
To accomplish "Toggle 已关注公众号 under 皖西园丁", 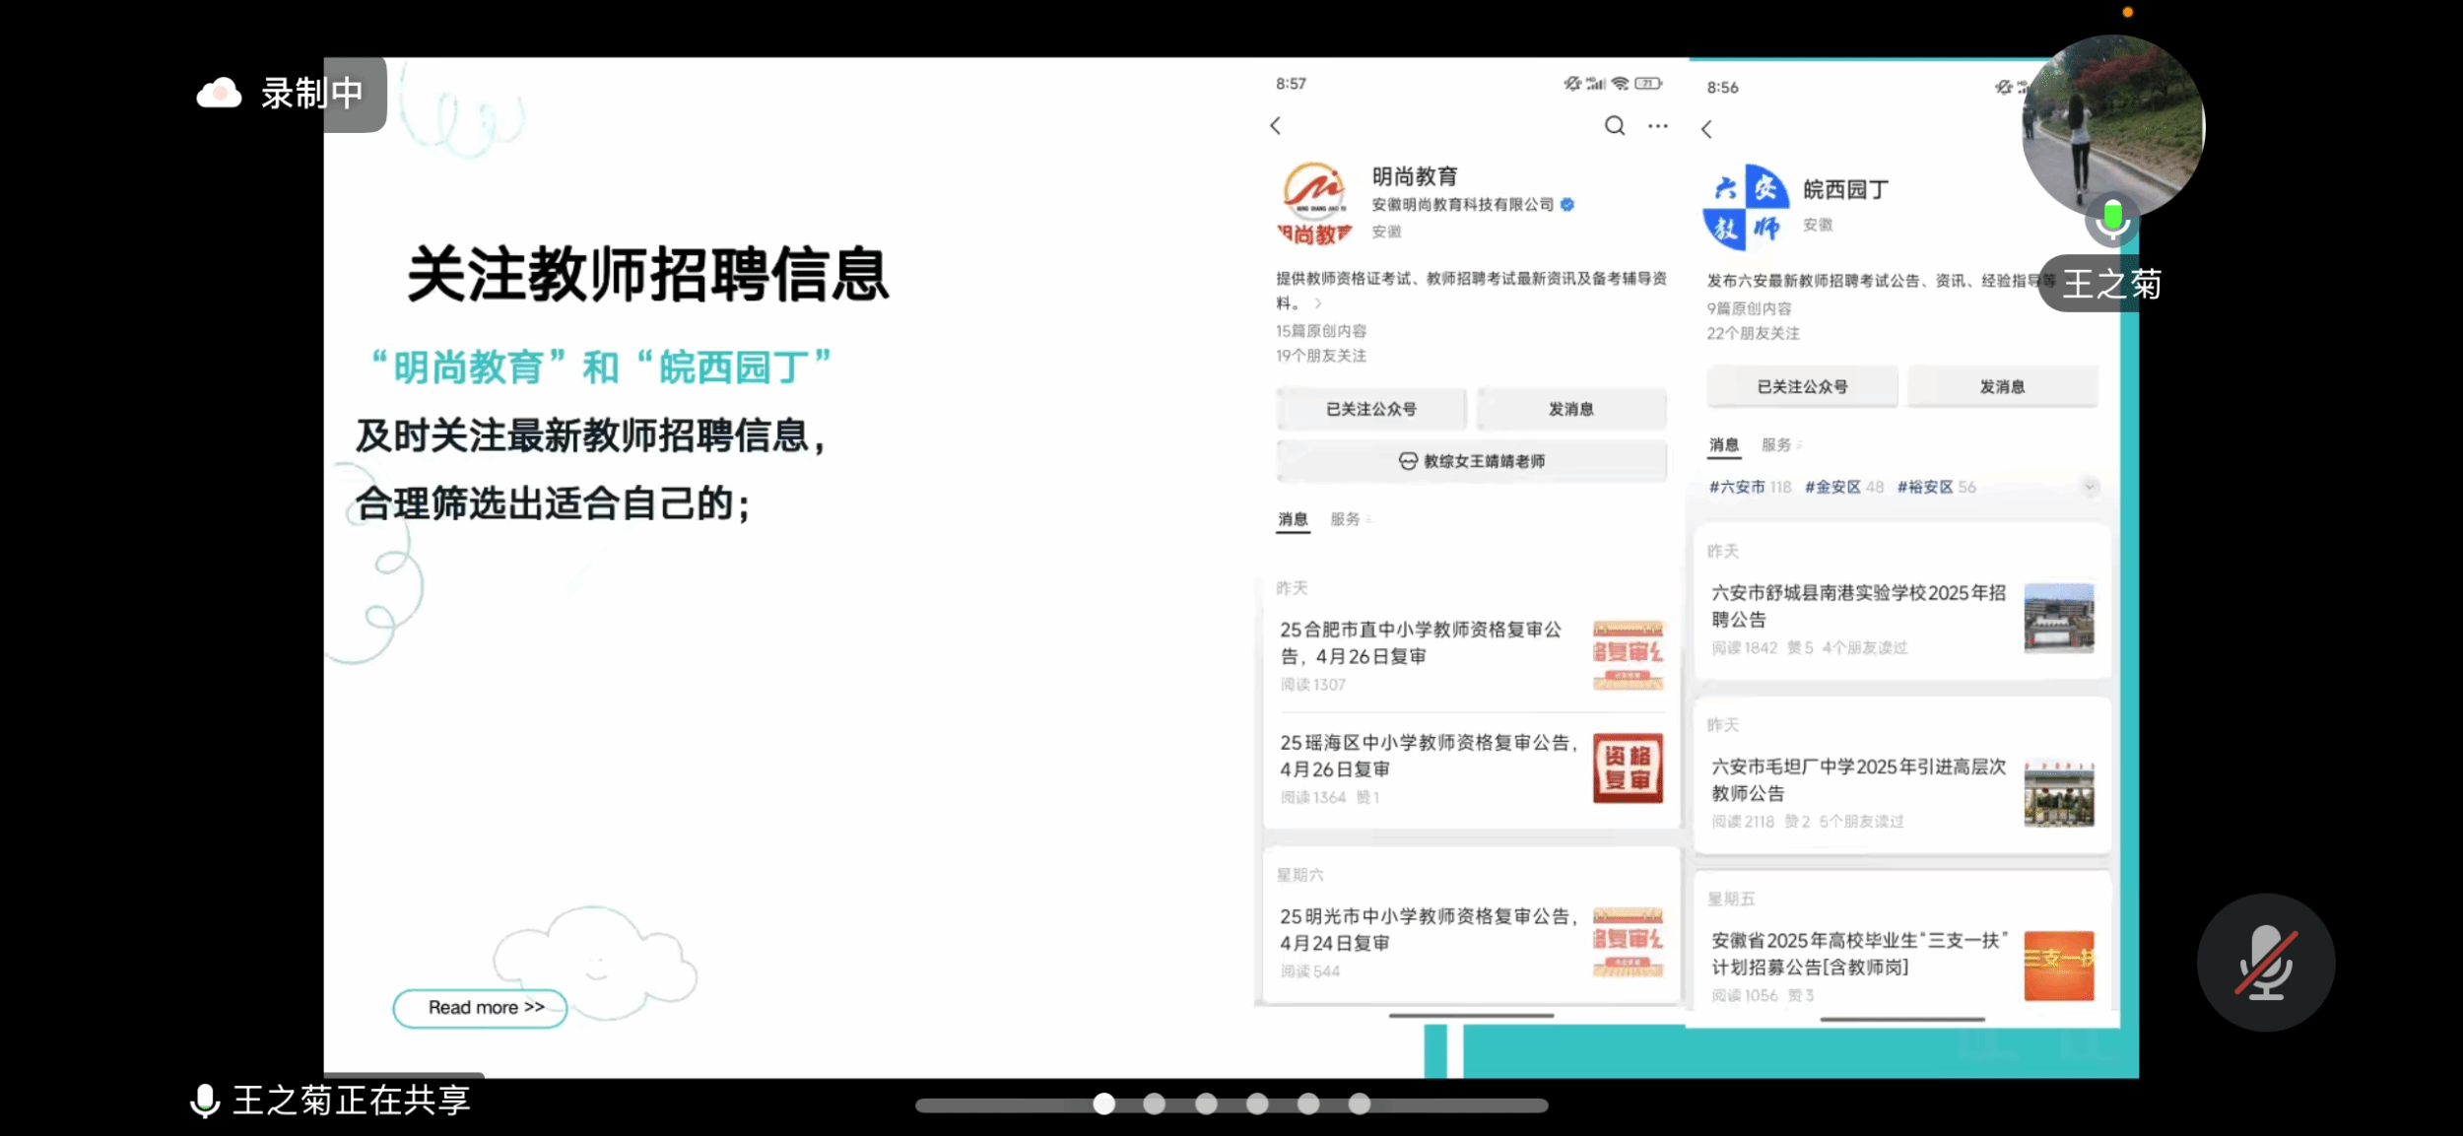I will pos(1802,387).
